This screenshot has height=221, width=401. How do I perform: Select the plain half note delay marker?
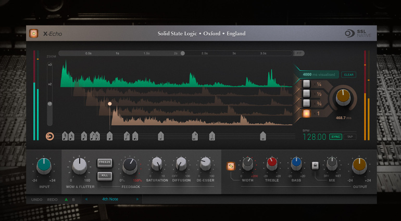(161, 136)
